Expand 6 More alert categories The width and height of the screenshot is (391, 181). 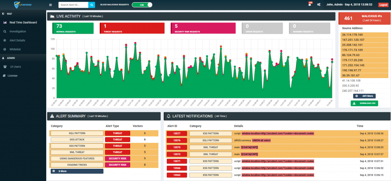coord(77,171)
